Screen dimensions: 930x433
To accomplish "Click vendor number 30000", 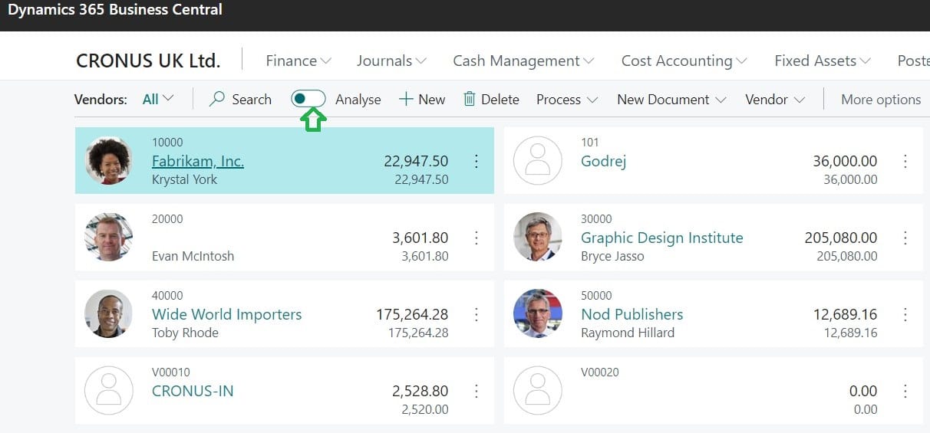I will click(x=596, y=219).
